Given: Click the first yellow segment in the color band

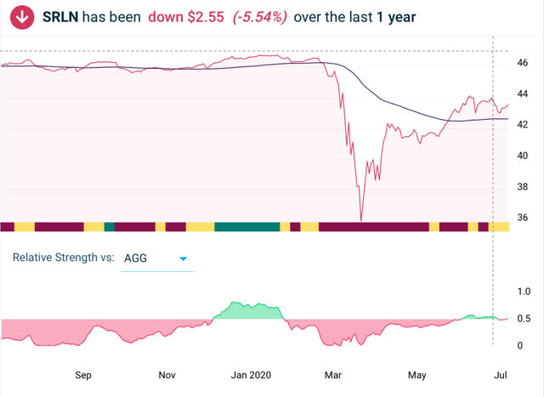Looking at the screenshot, I should [25, 227].
